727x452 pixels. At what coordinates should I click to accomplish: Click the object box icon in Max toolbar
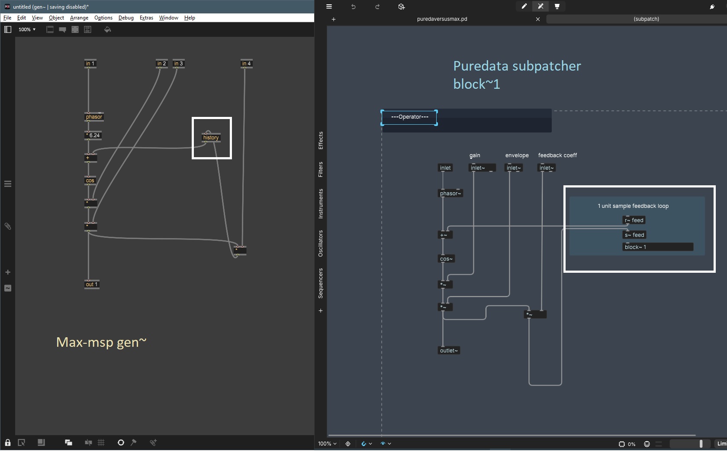coord(50,29)
